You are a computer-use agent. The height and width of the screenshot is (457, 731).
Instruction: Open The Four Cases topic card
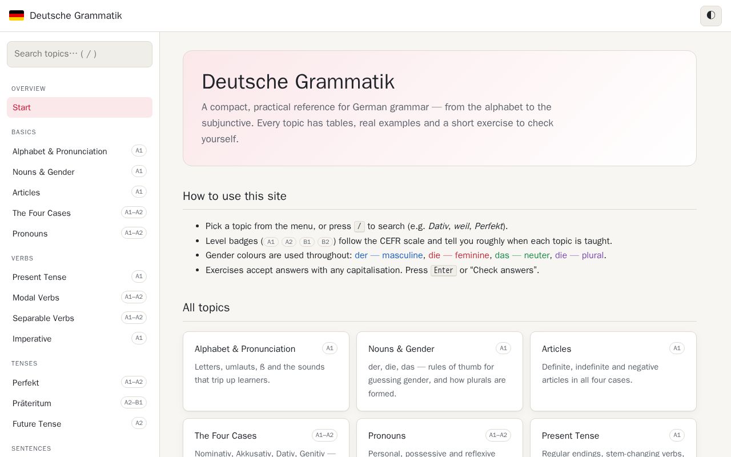(266, 438)
